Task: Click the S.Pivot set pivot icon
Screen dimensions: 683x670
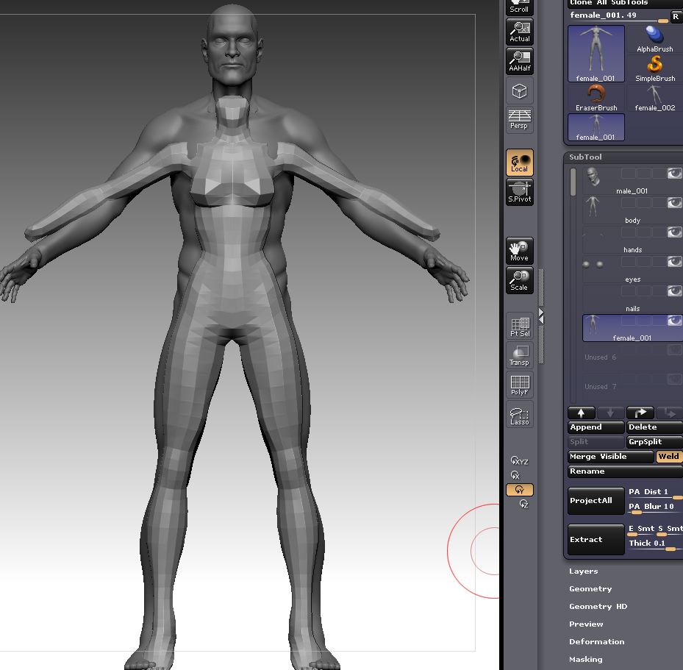Action: [x=519, y=193]
